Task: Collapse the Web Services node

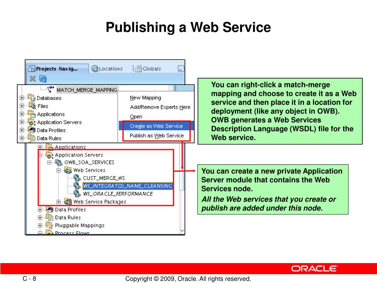Action: (x=59, y=170)
